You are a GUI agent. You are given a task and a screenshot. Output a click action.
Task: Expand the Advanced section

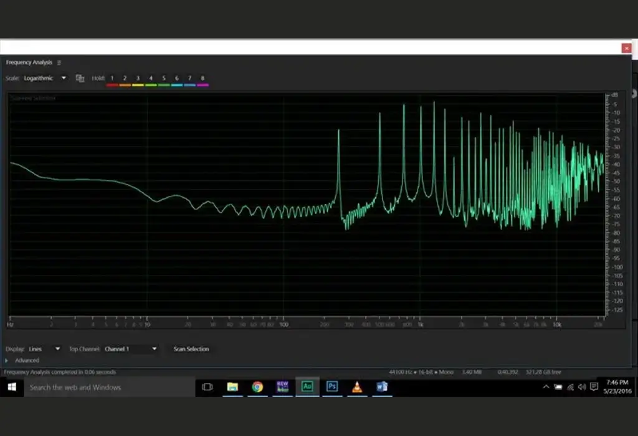coord(6,360)
